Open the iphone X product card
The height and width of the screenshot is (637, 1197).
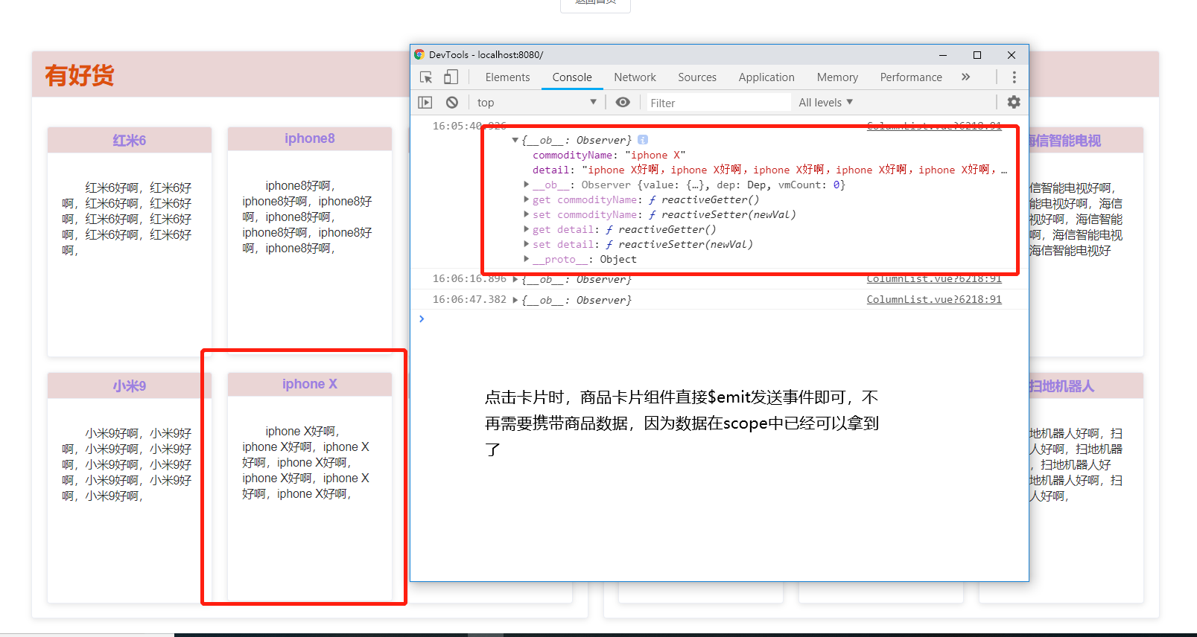coord(310,487)
